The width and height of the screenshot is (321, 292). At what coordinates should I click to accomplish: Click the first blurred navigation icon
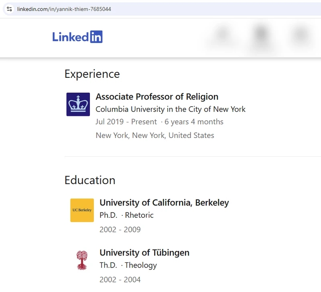pos(222,35)
